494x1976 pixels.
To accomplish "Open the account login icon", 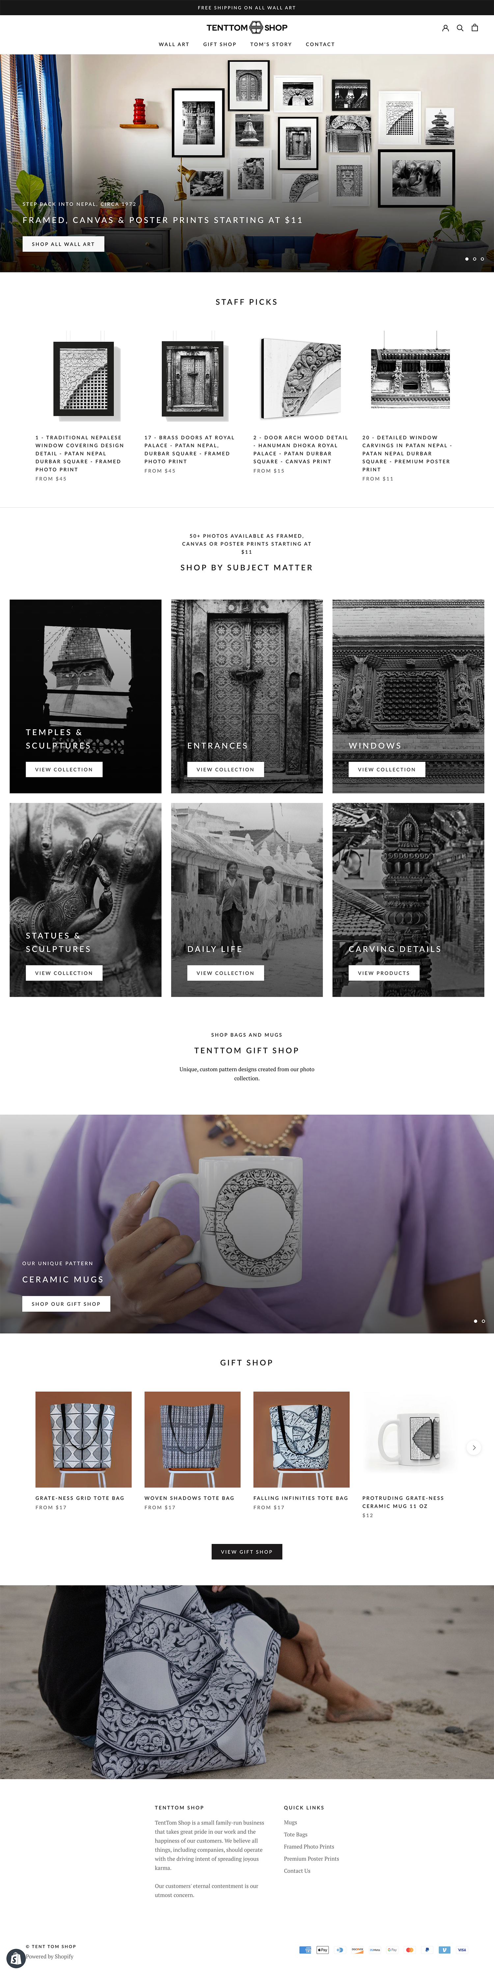I will pos(445,28).
